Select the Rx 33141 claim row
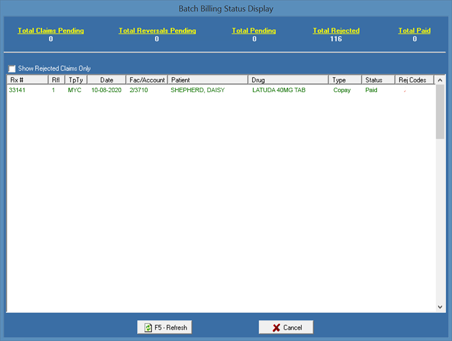The width and height of the screenshot is (452, 341). click(17, 90)
